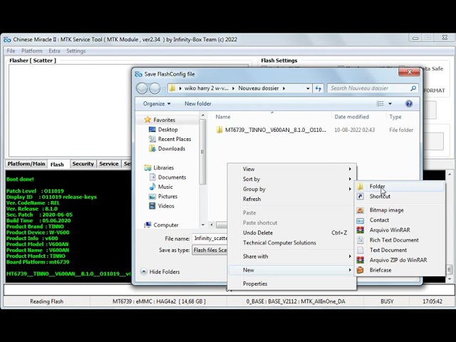Open the view options dropdown arrow

tap(390, 104)
